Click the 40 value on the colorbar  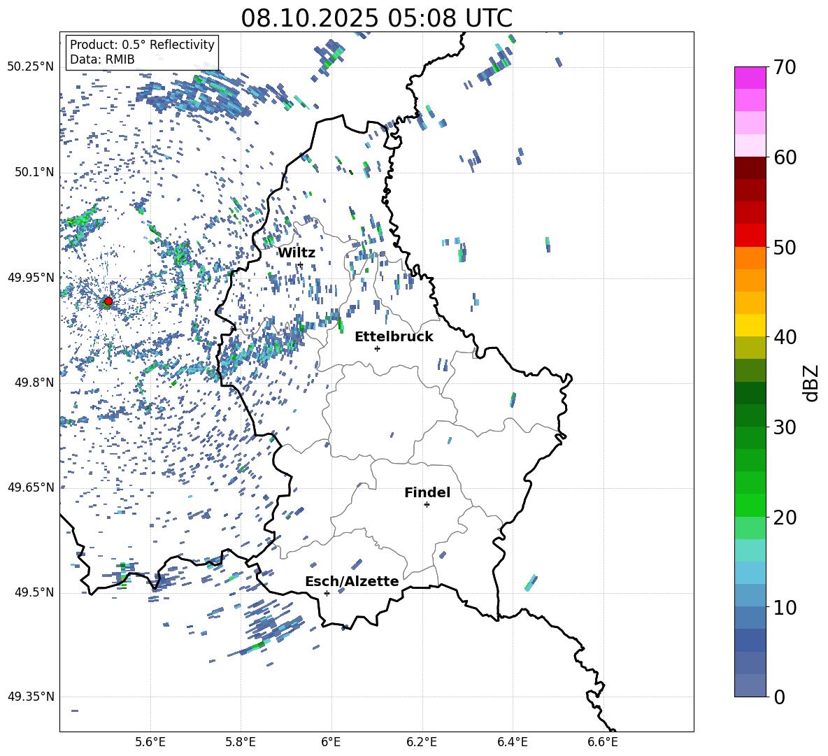pos(785,337)
